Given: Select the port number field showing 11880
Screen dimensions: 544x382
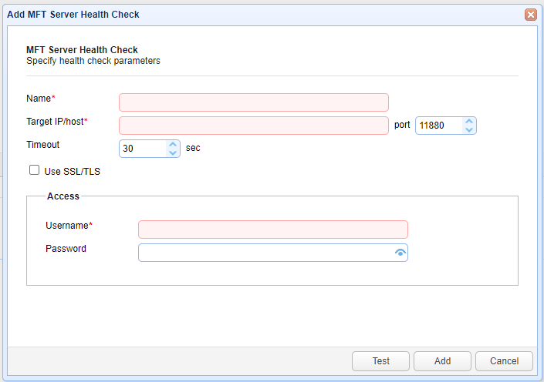Looking at the screenshot, I should click(440, 126).
